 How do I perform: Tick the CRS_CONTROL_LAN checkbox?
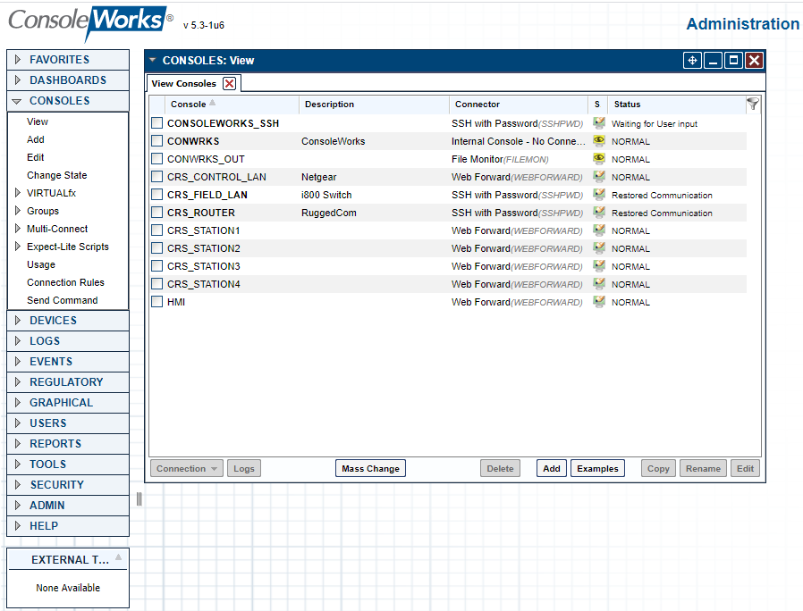click(157, 177)
